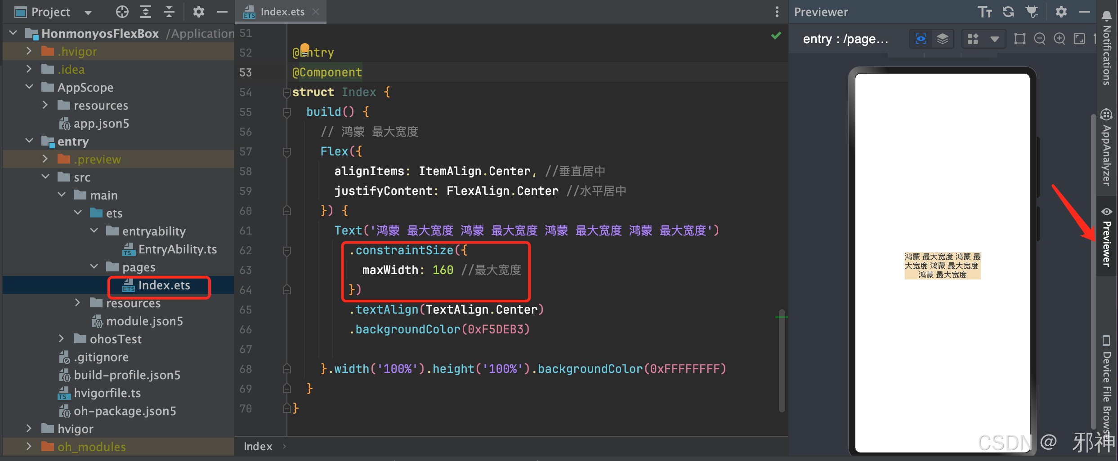The image size is (1118, 461).
Task: Select app.json5 file in tree
Action: (101, 124)
